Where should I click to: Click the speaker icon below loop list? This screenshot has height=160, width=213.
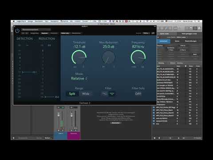[155, 138]
